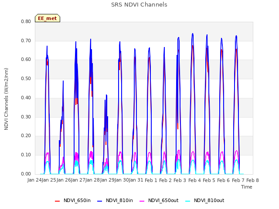Select the NDVI_650out legend label
279x209 pixels.
163,200
